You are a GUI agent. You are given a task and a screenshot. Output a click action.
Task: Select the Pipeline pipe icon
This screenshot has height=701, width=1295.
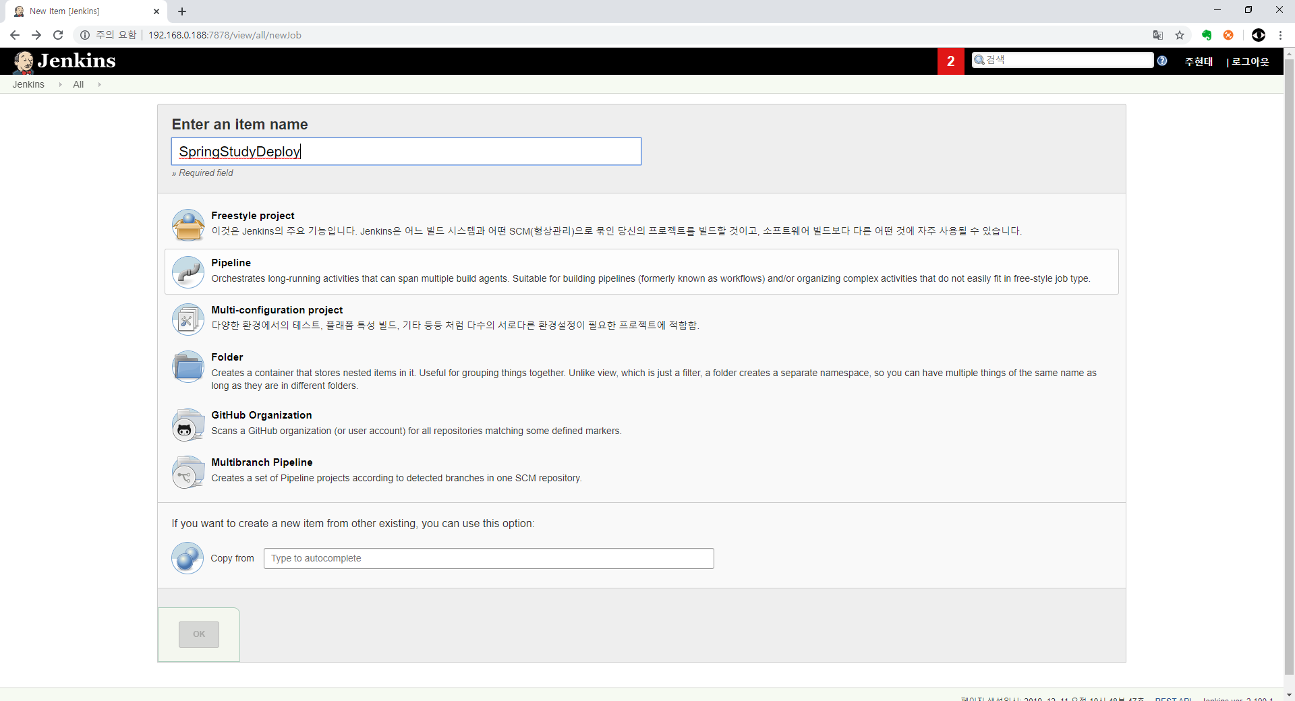[188, 272]
